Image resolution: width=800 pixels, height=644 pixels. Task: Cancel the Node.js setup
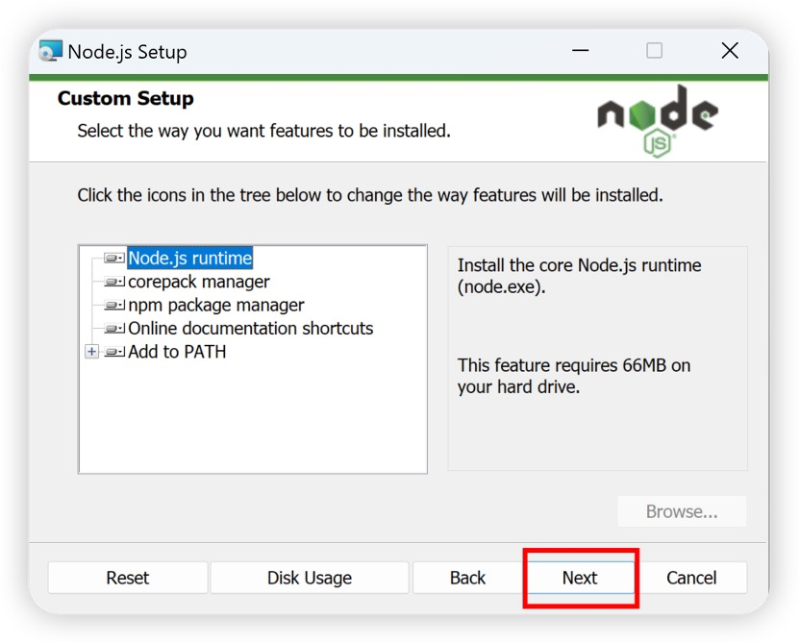[x=691, y=578]
